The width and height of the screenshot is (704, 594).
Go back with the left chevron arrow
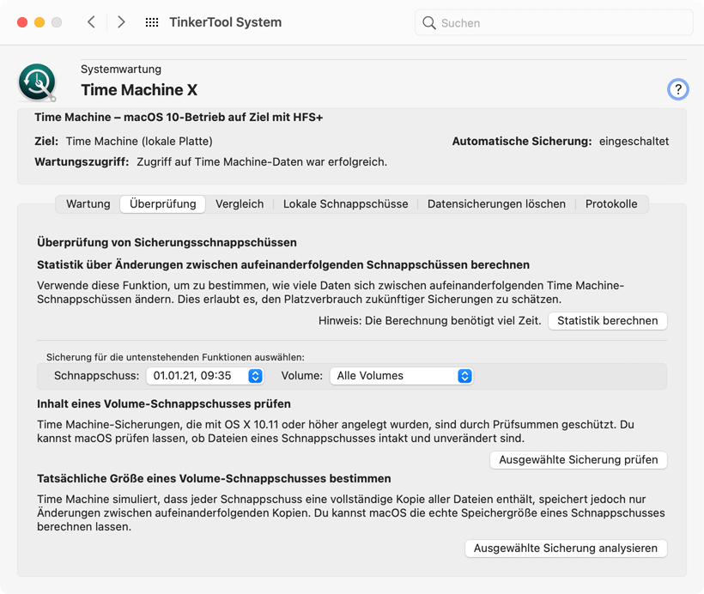[91, 22]
